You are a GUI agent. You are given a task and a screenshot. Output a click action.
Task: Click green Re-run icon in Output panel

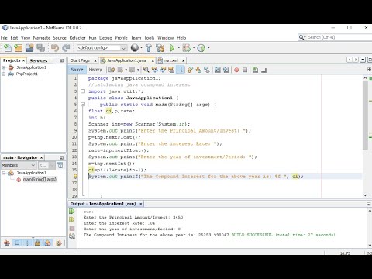pos(72,212)
